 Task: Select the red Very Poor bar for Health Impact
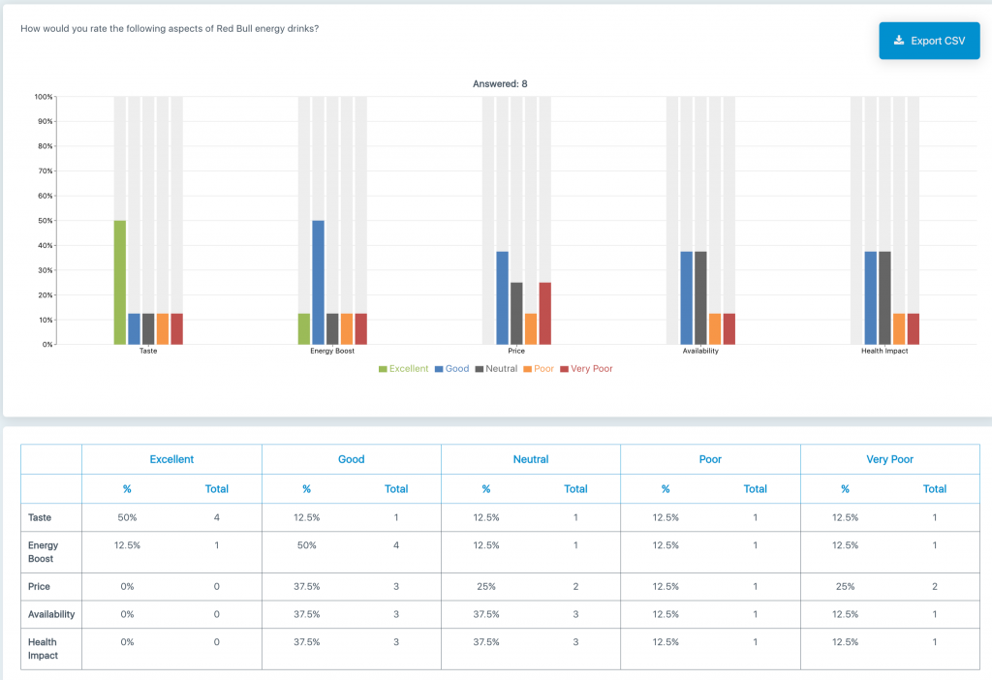[913, 329]
